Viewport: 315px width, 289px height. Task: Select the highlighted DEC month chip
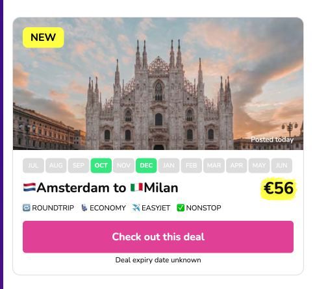click(x=146, y=166)
